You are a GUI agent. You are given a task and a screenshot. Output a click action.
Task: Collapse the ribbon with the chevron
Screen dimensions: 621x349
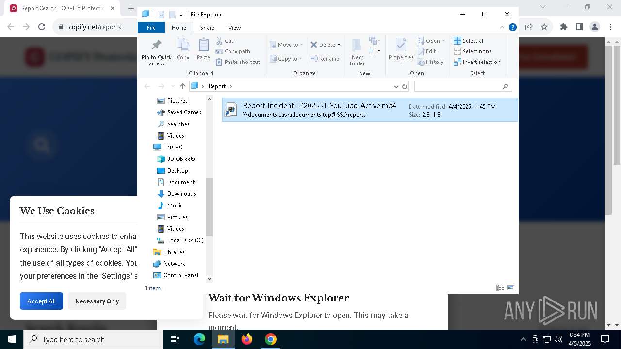coord(502,27)
